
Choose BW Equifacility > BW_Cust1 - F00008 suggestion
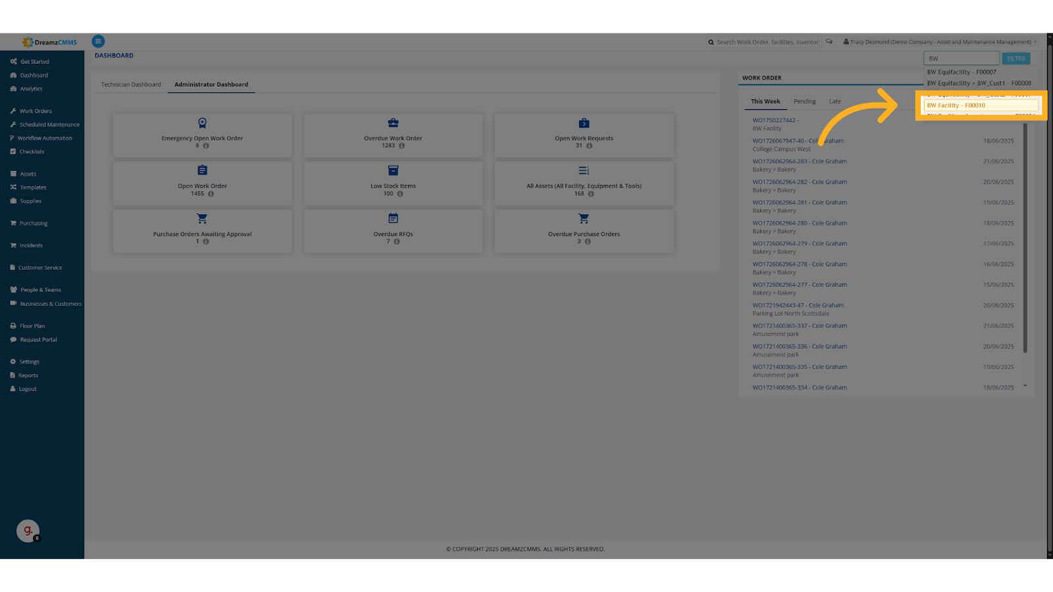tap(979, 84)
